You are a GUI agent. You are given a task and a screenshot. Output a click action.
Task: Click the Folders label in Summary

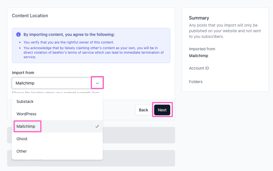(x=196, y=82)
